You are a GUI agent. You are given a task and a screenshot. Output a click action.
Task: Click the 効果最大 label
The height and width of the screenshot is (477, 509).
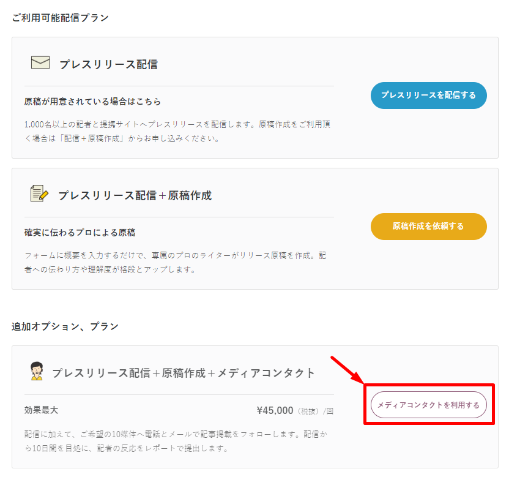[x=41, y=410]
